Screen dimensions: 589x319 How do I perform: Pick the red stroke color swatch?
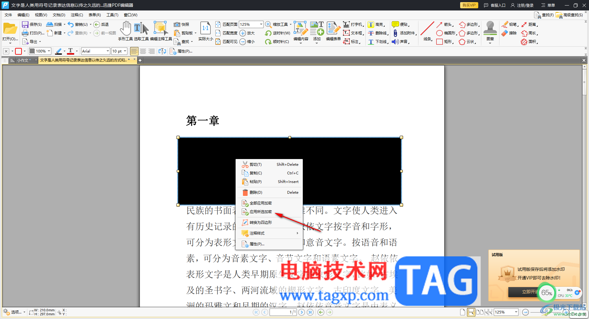(x=18, y=51)
